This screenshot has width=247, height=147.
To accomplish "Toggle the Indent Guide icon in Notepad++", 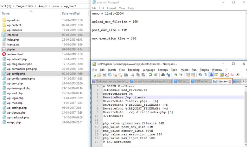I will click(211, 75).
